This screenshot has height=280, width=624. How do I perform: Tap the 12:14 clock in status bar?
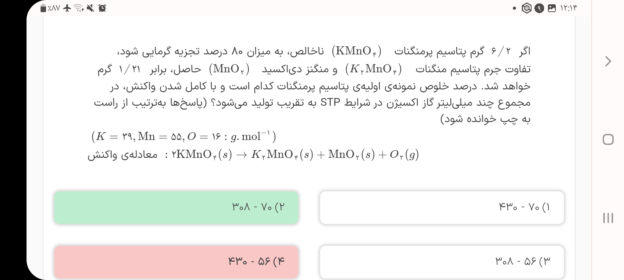568,8
